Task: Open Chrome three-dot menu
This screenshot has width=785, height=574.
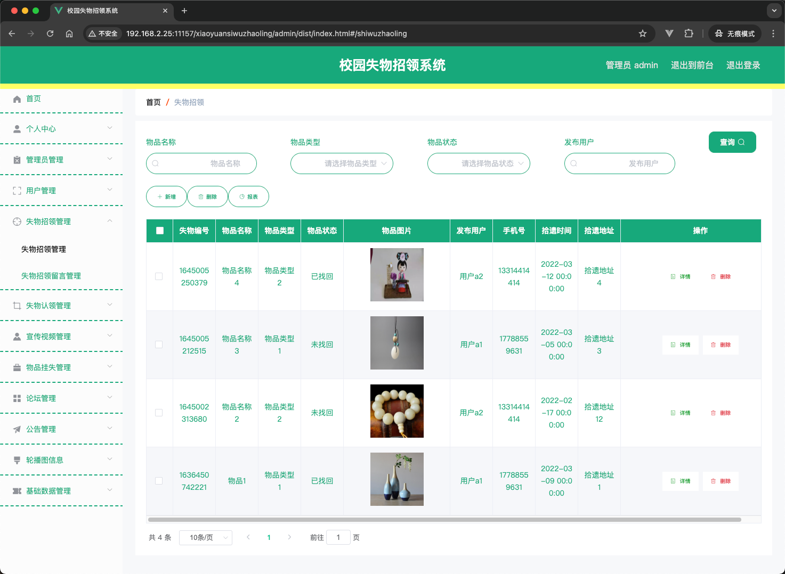Action: 773,34
